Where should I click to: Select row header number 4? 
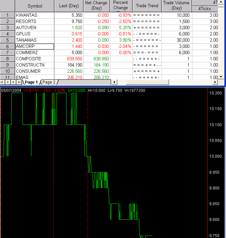(8, 34)
